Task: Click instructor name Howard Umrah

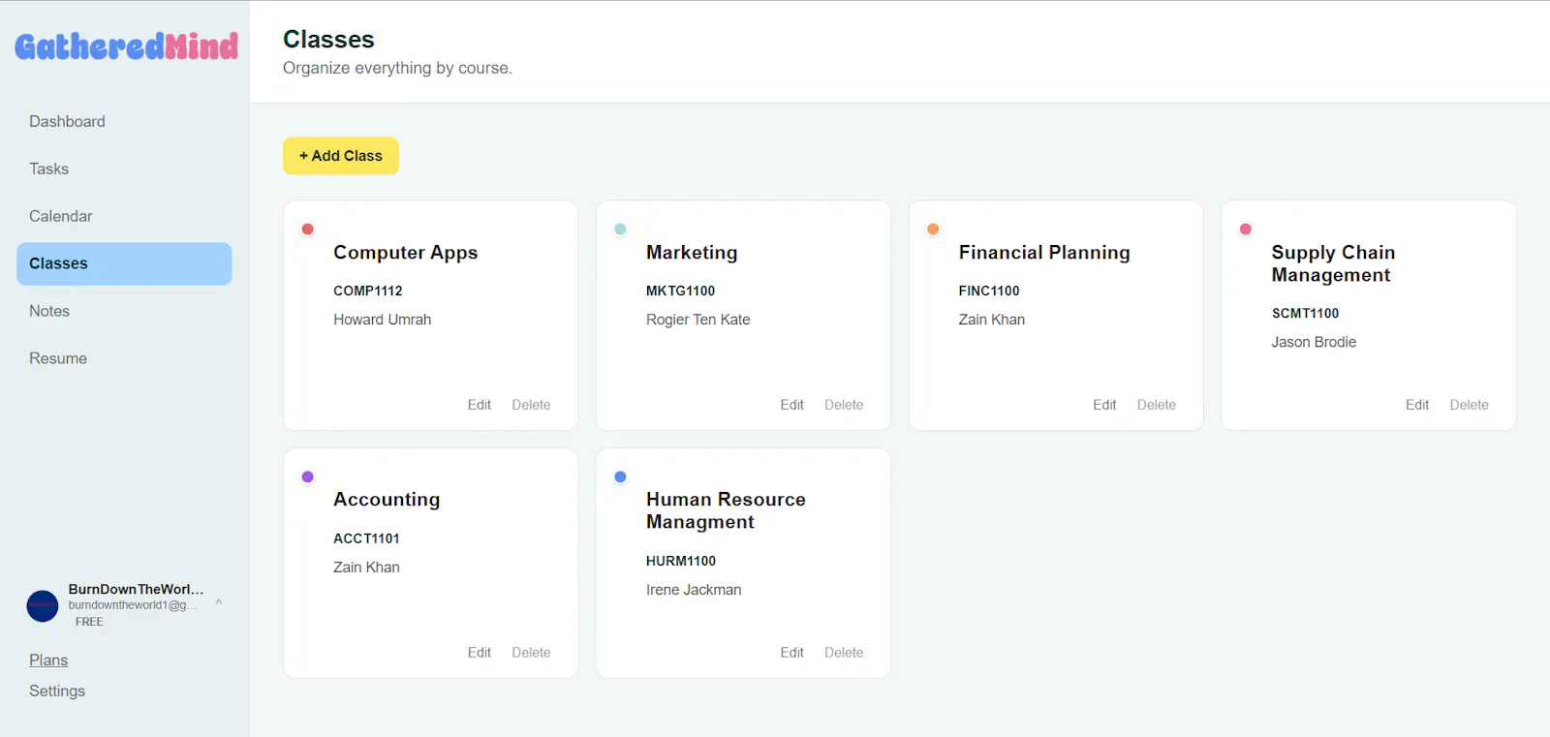Action: [383, 320]
